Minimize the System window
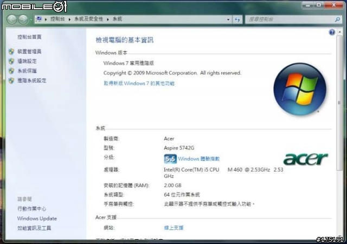Screen dimensions: 347x244 [x=308, y=5]
